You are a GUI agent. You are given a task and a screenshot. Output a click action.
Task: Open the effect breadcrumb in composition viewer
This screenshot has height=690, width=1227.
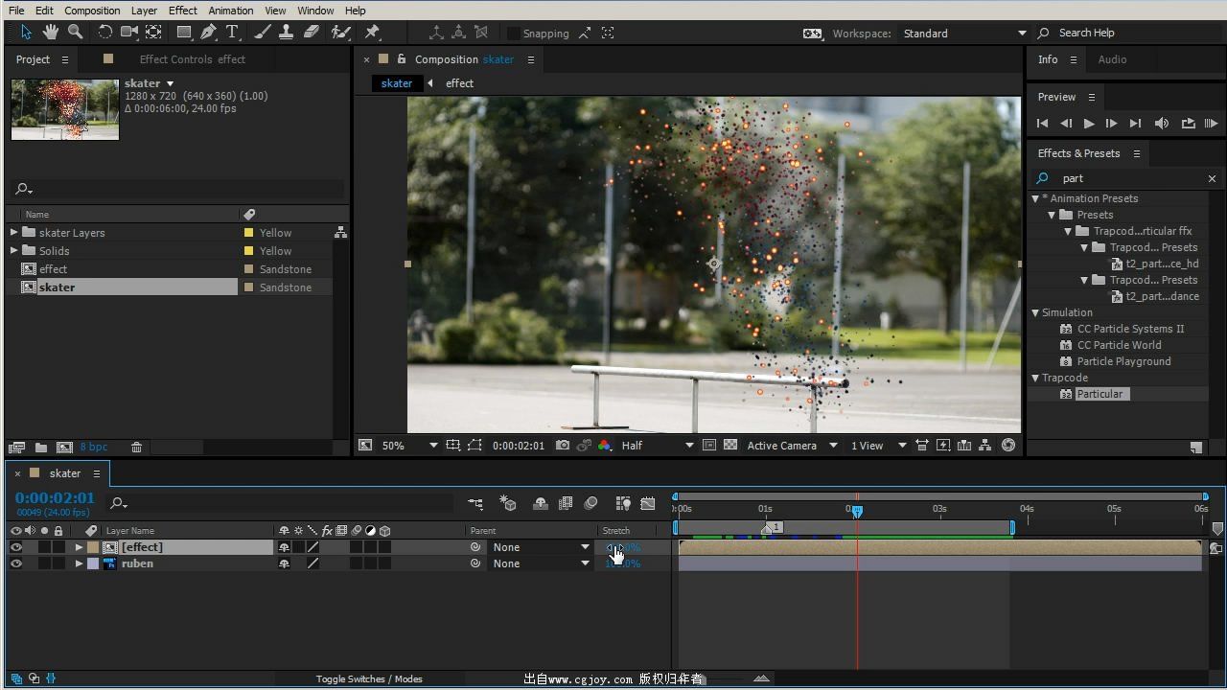459,83
